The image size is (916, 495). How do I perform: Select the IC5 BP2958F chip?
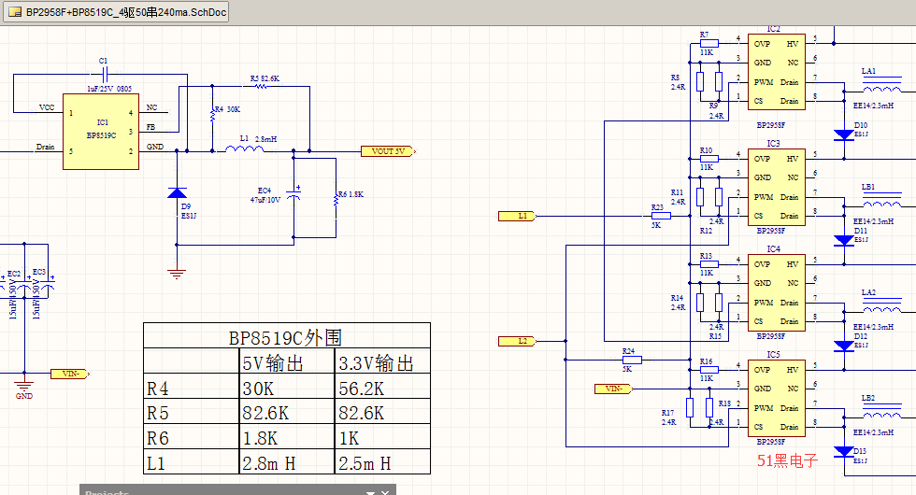[777, 398]
